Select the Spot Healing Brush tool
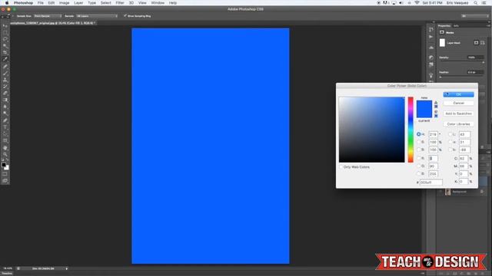The height and width of the screenshot is (276, 492). tap(5, 67)
